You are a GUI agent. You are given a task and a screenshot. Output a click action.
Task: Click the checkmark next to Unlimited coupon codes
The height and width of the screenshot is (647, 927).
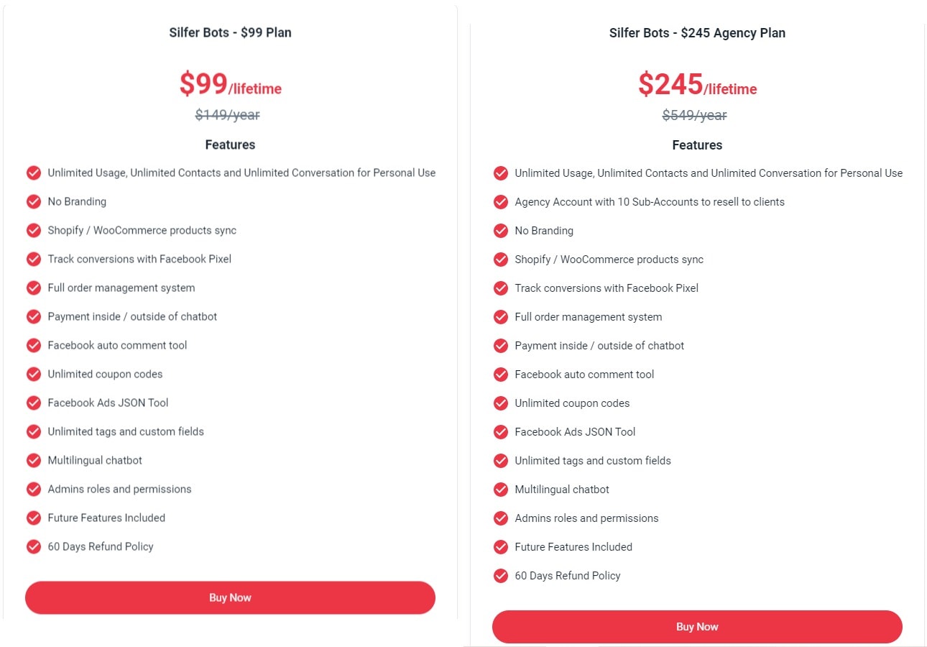[34, 374]
